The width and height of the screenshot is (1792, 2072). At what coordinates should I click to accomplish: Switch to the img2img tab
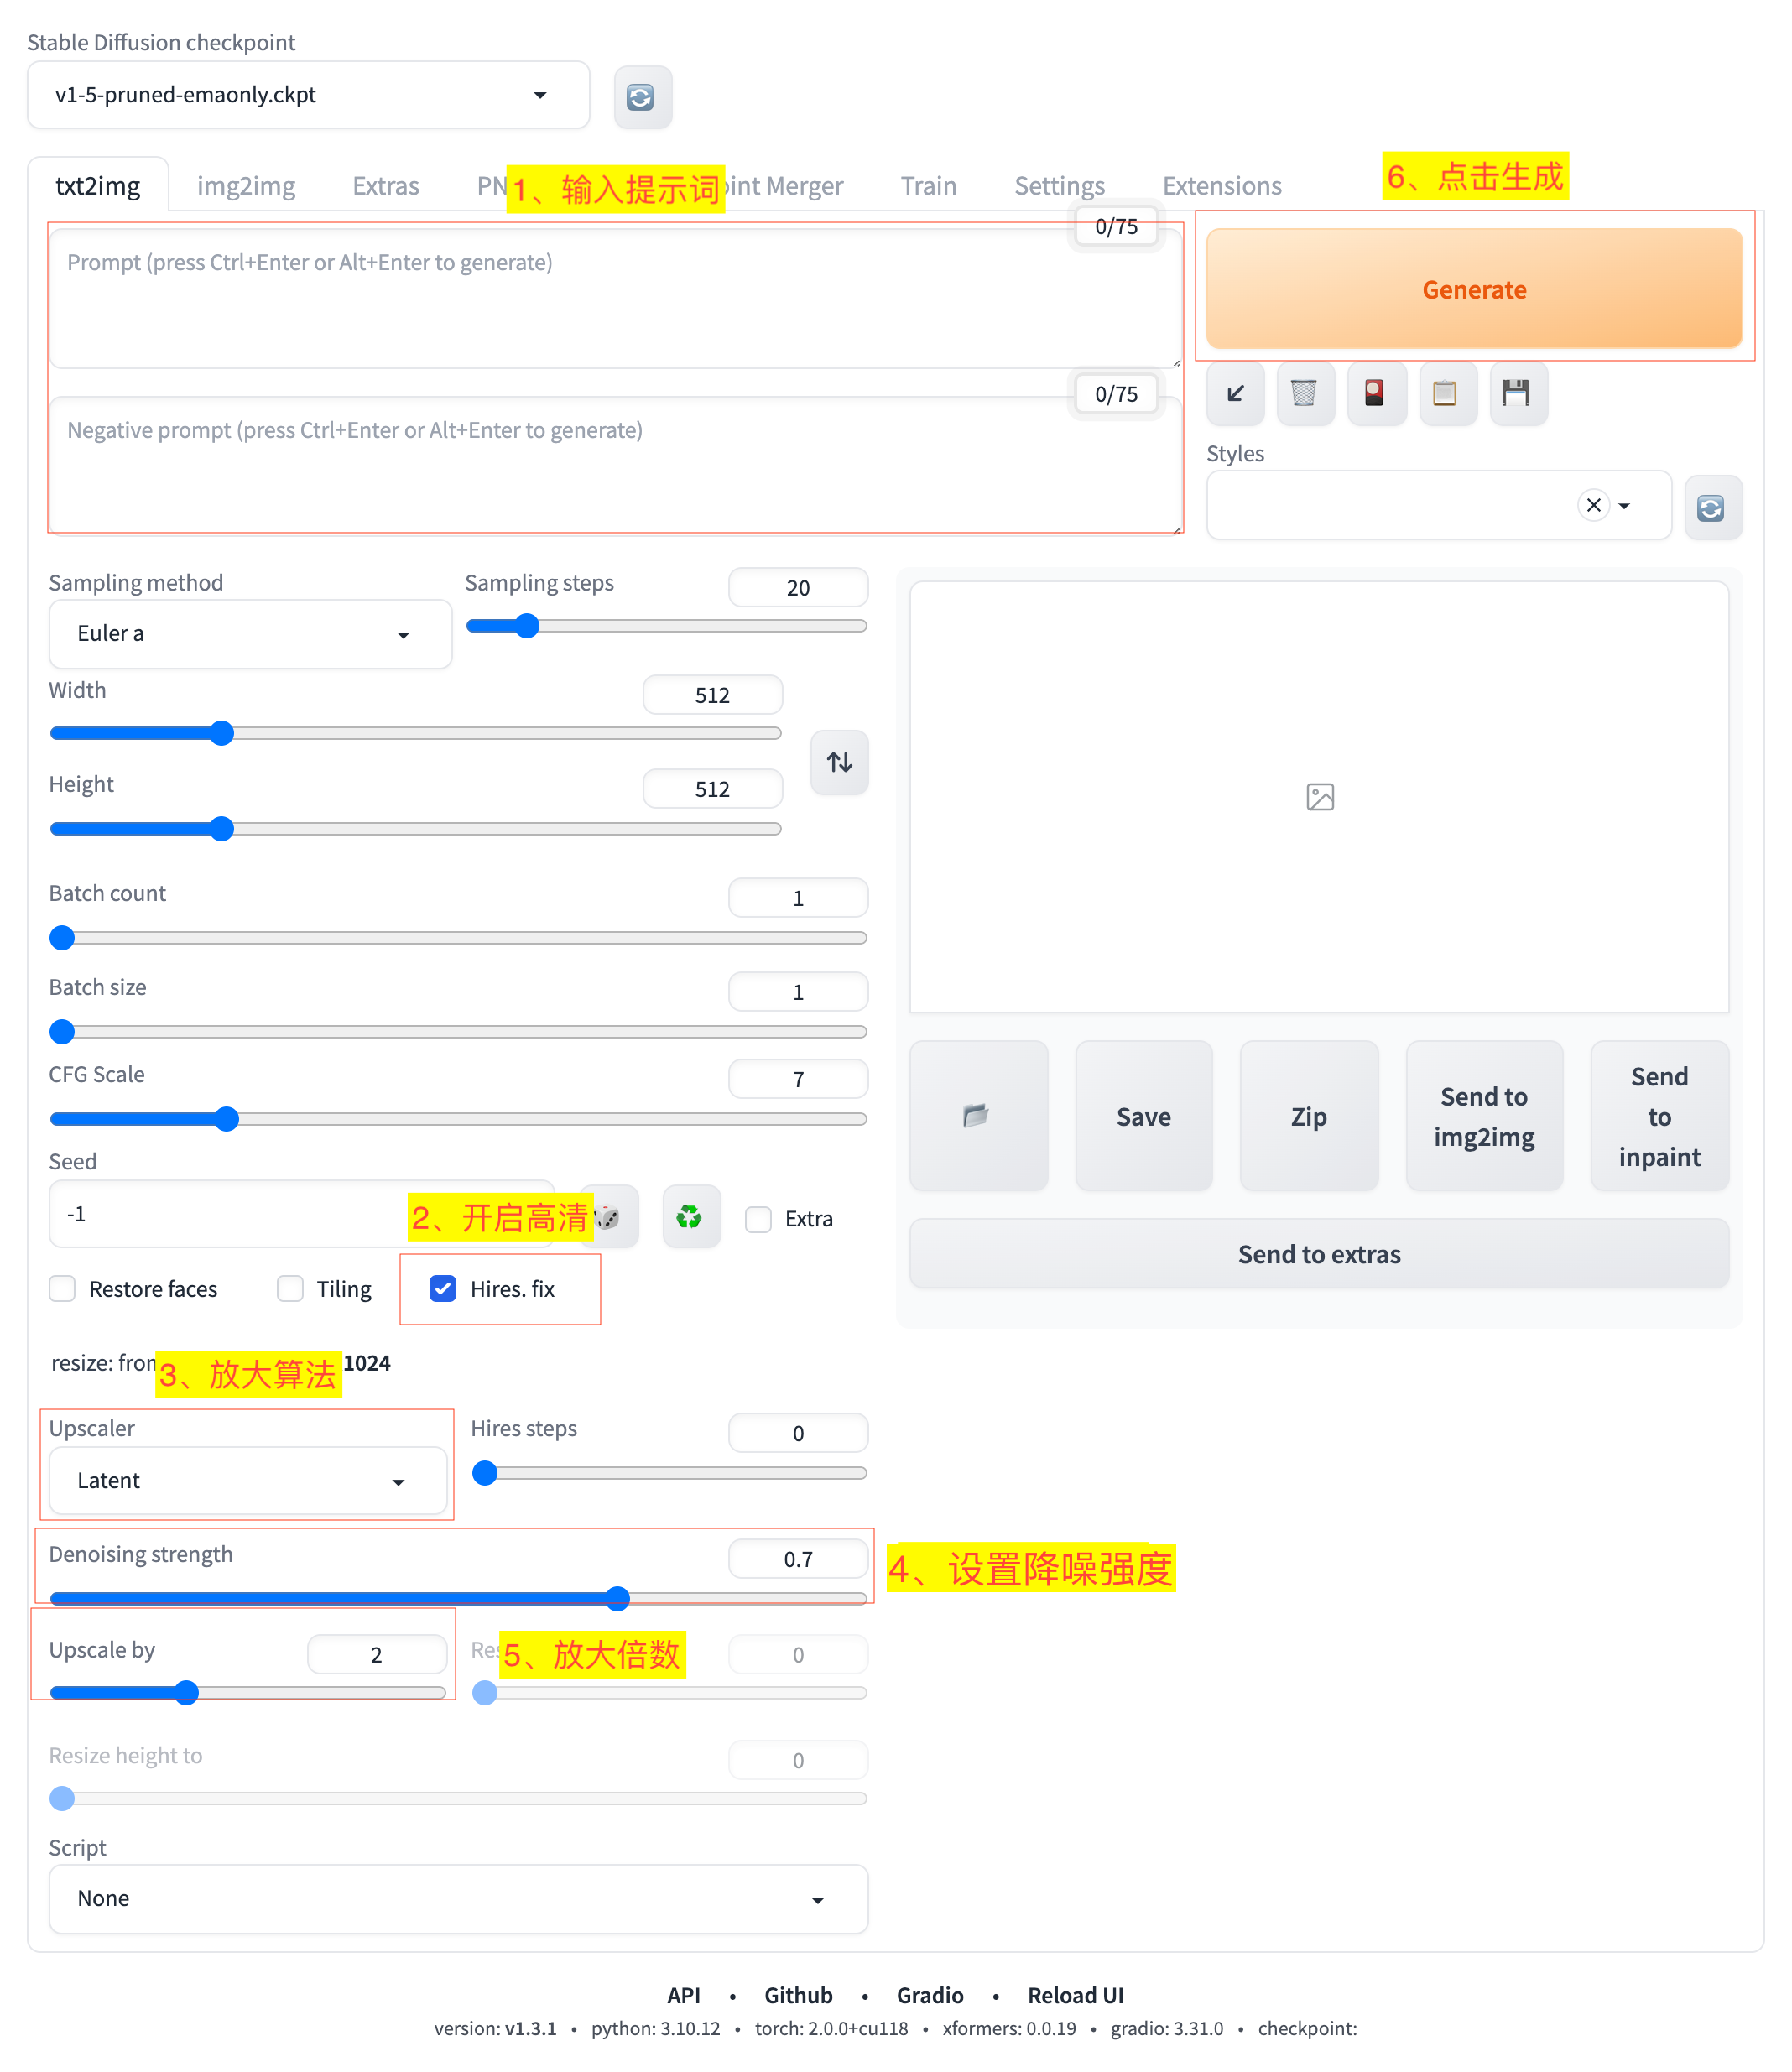coord(246,186)
